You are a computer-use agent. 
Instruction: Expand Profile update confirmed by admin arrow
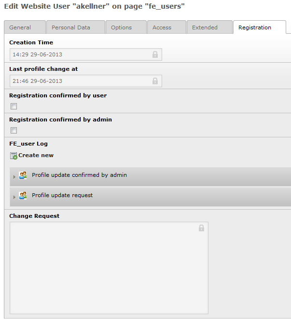click(14, 177)
